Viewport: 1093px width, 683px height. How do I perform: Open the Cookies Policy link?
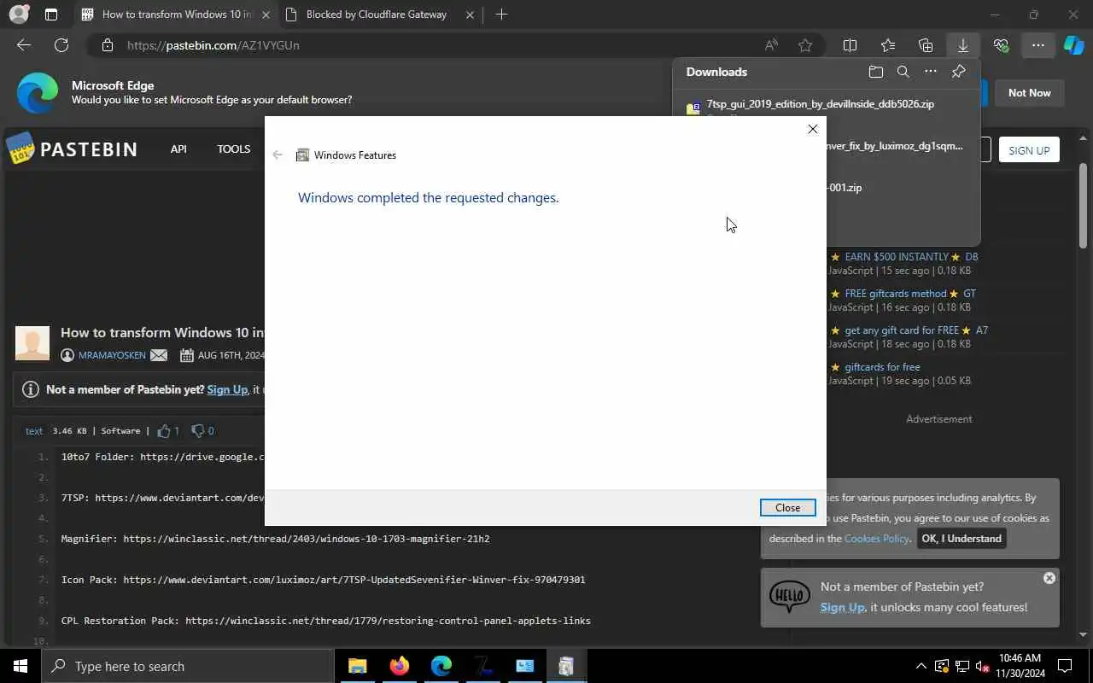click(x=876, y=539)
